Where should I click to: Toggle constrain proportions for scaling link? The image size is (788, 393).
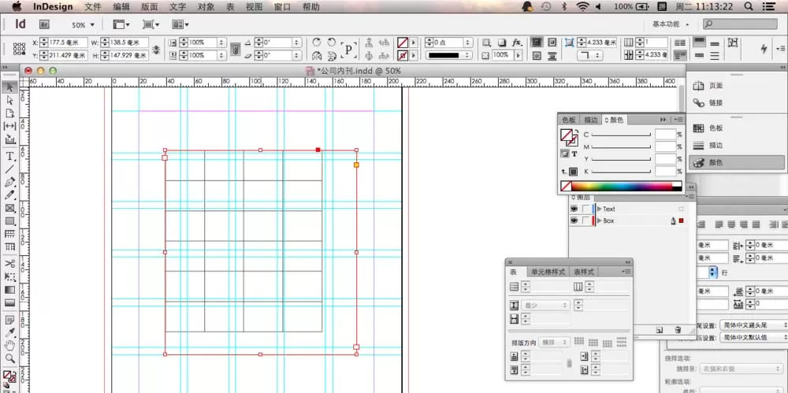235,50
